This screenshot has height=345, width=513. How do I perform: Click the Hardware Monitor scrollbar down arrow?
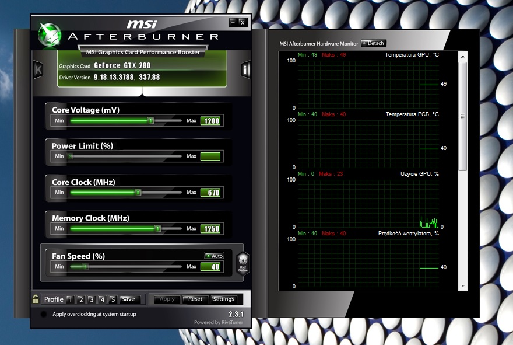pos(463,287)
